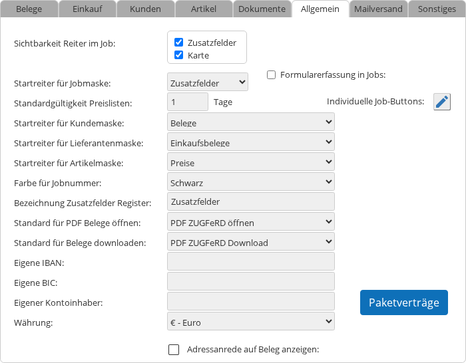Tick Adressanrede auf Beleg anzeigen checkbox
The width and height of the screenshot is (466, 363).
174,350
